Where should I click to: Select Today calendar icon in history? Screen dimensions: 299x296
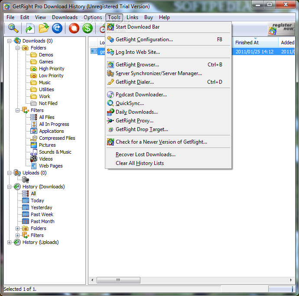pos(26,201)
